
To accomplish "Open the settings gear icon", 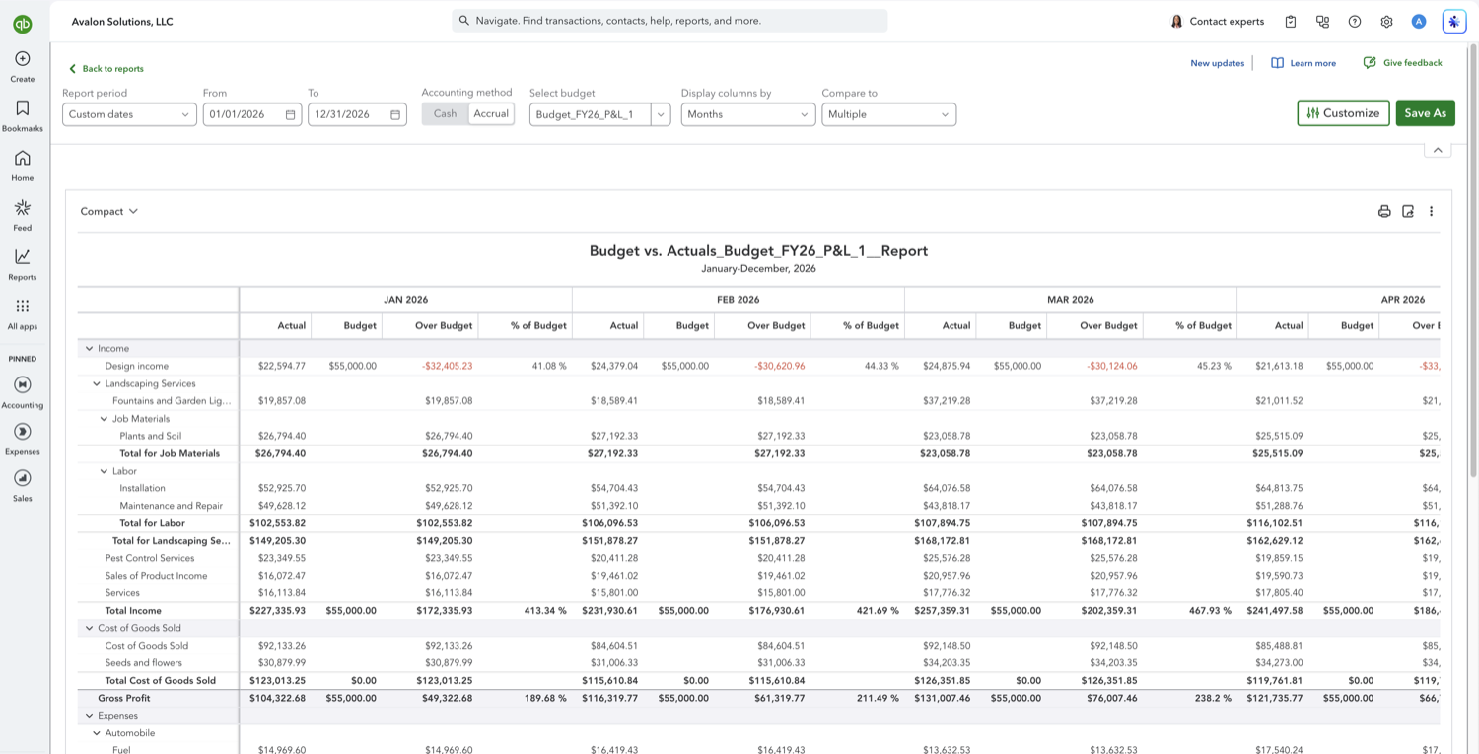I will point(1386,22).
